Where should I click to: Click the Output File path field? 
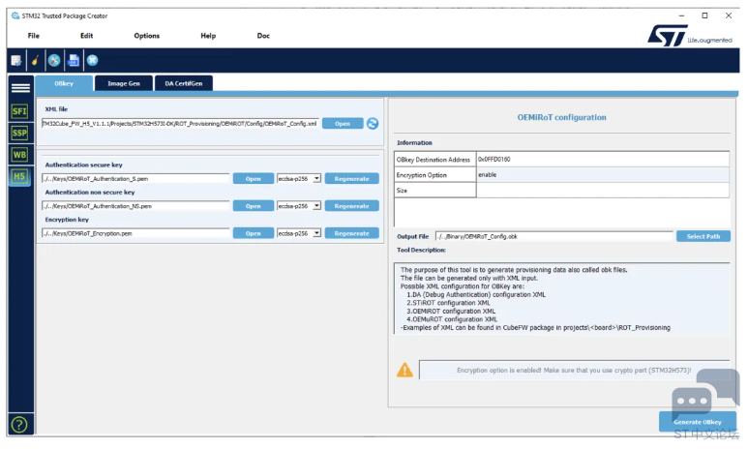(554, 236)
